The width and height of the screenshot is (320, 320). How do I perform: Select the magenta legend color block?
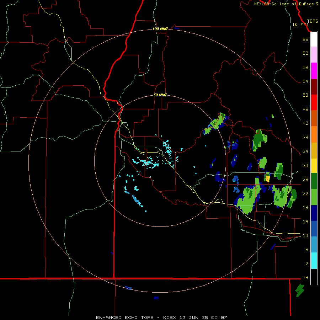pyautogui.click(x=314, y=71)
